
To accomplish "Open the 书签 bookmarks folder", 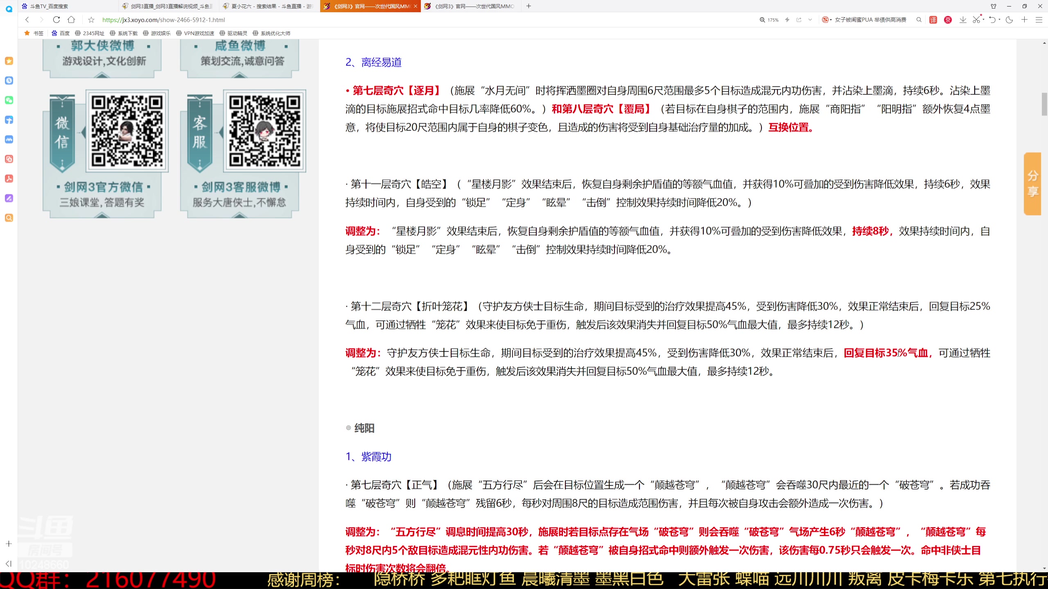I will click(34, 33).
